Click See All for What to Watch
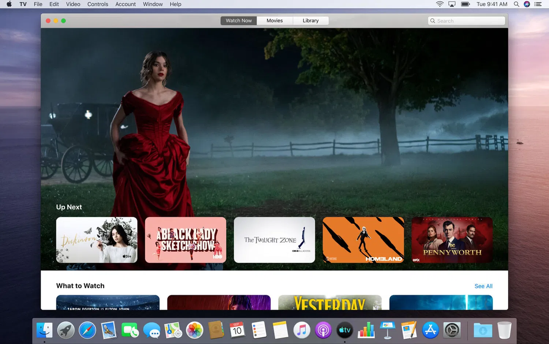 (x=483, y=286)
